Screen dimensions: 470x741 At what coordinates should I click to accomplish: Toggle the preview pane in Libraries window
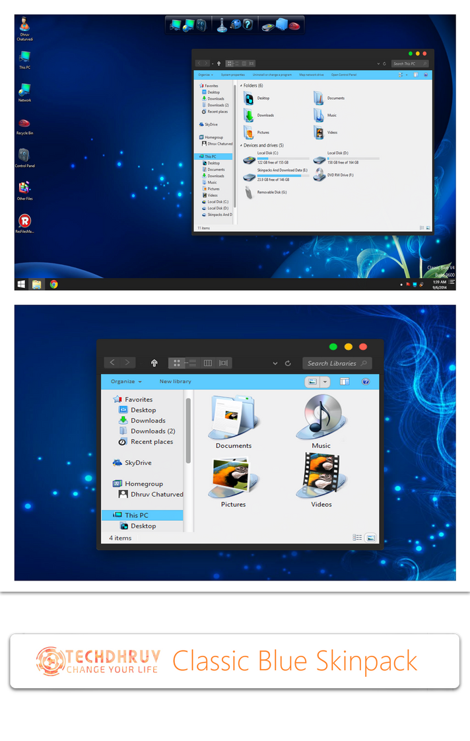(x=344, y=382)
